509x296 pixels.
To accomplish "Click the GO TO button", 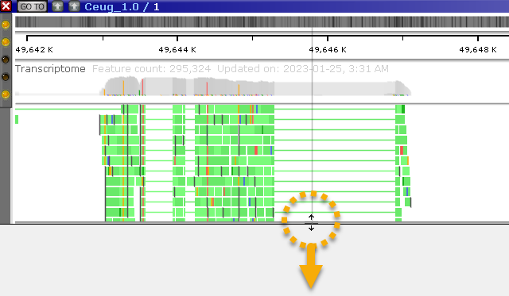I will (x=32, y=6).
